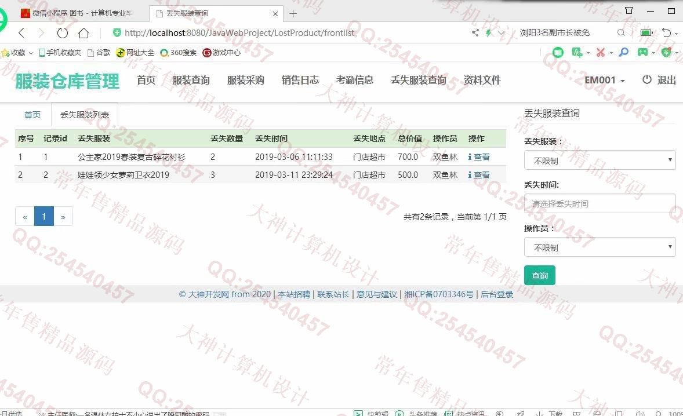
Task: View details of the record 娃娃领少女萝莉卫衣2019
Action: click(x=479, y=175)
